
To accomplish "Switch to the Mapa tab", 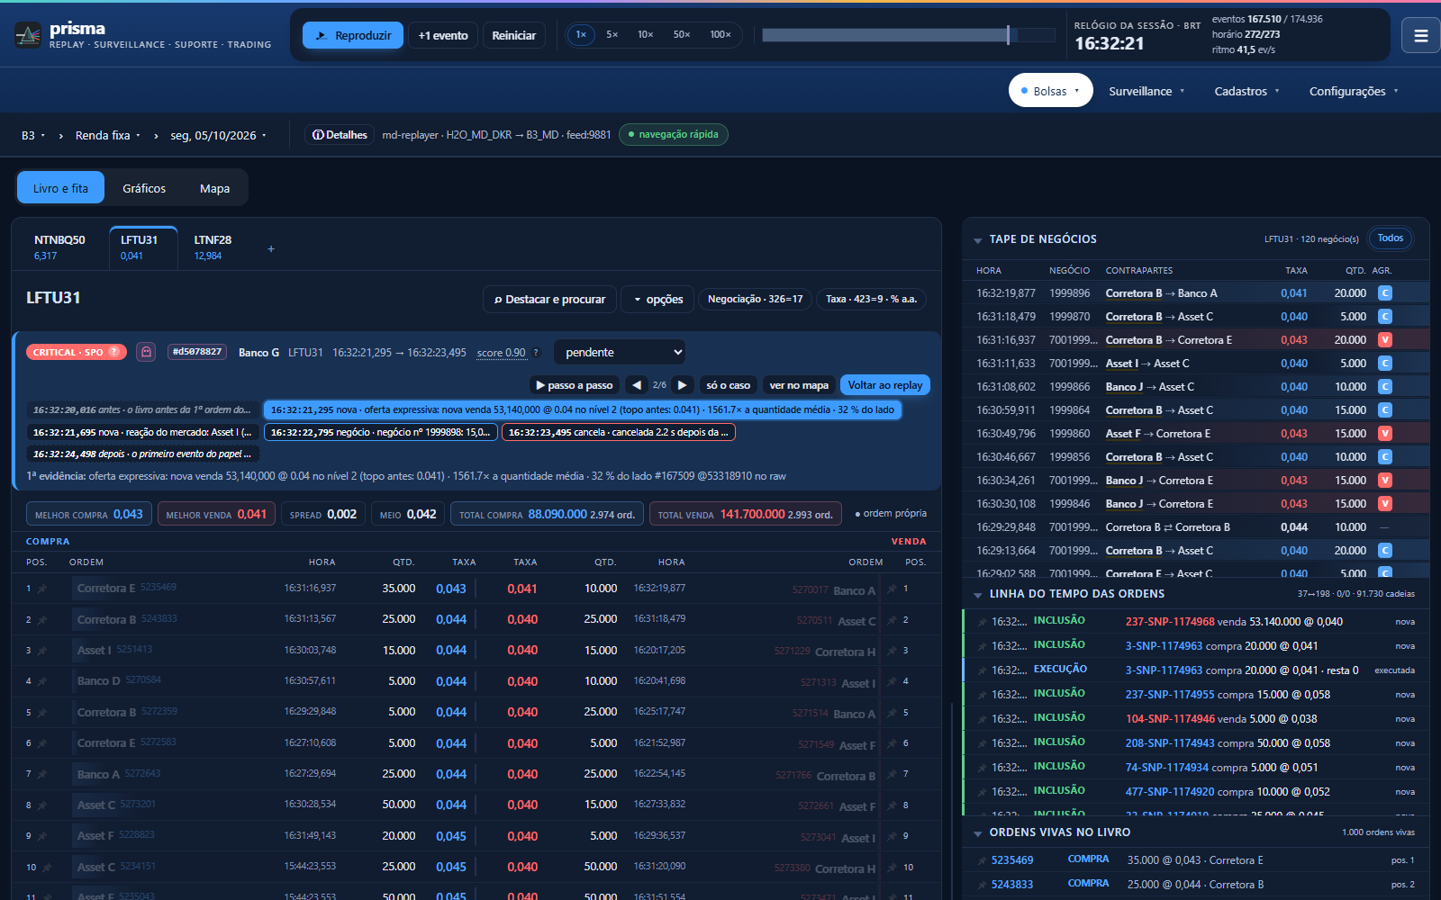I will coord(214,188).
